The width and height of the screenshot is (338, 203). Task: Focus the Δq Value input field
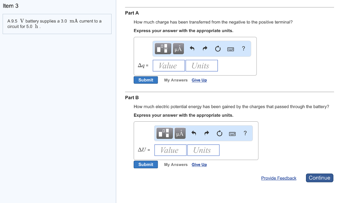point(169,65)
